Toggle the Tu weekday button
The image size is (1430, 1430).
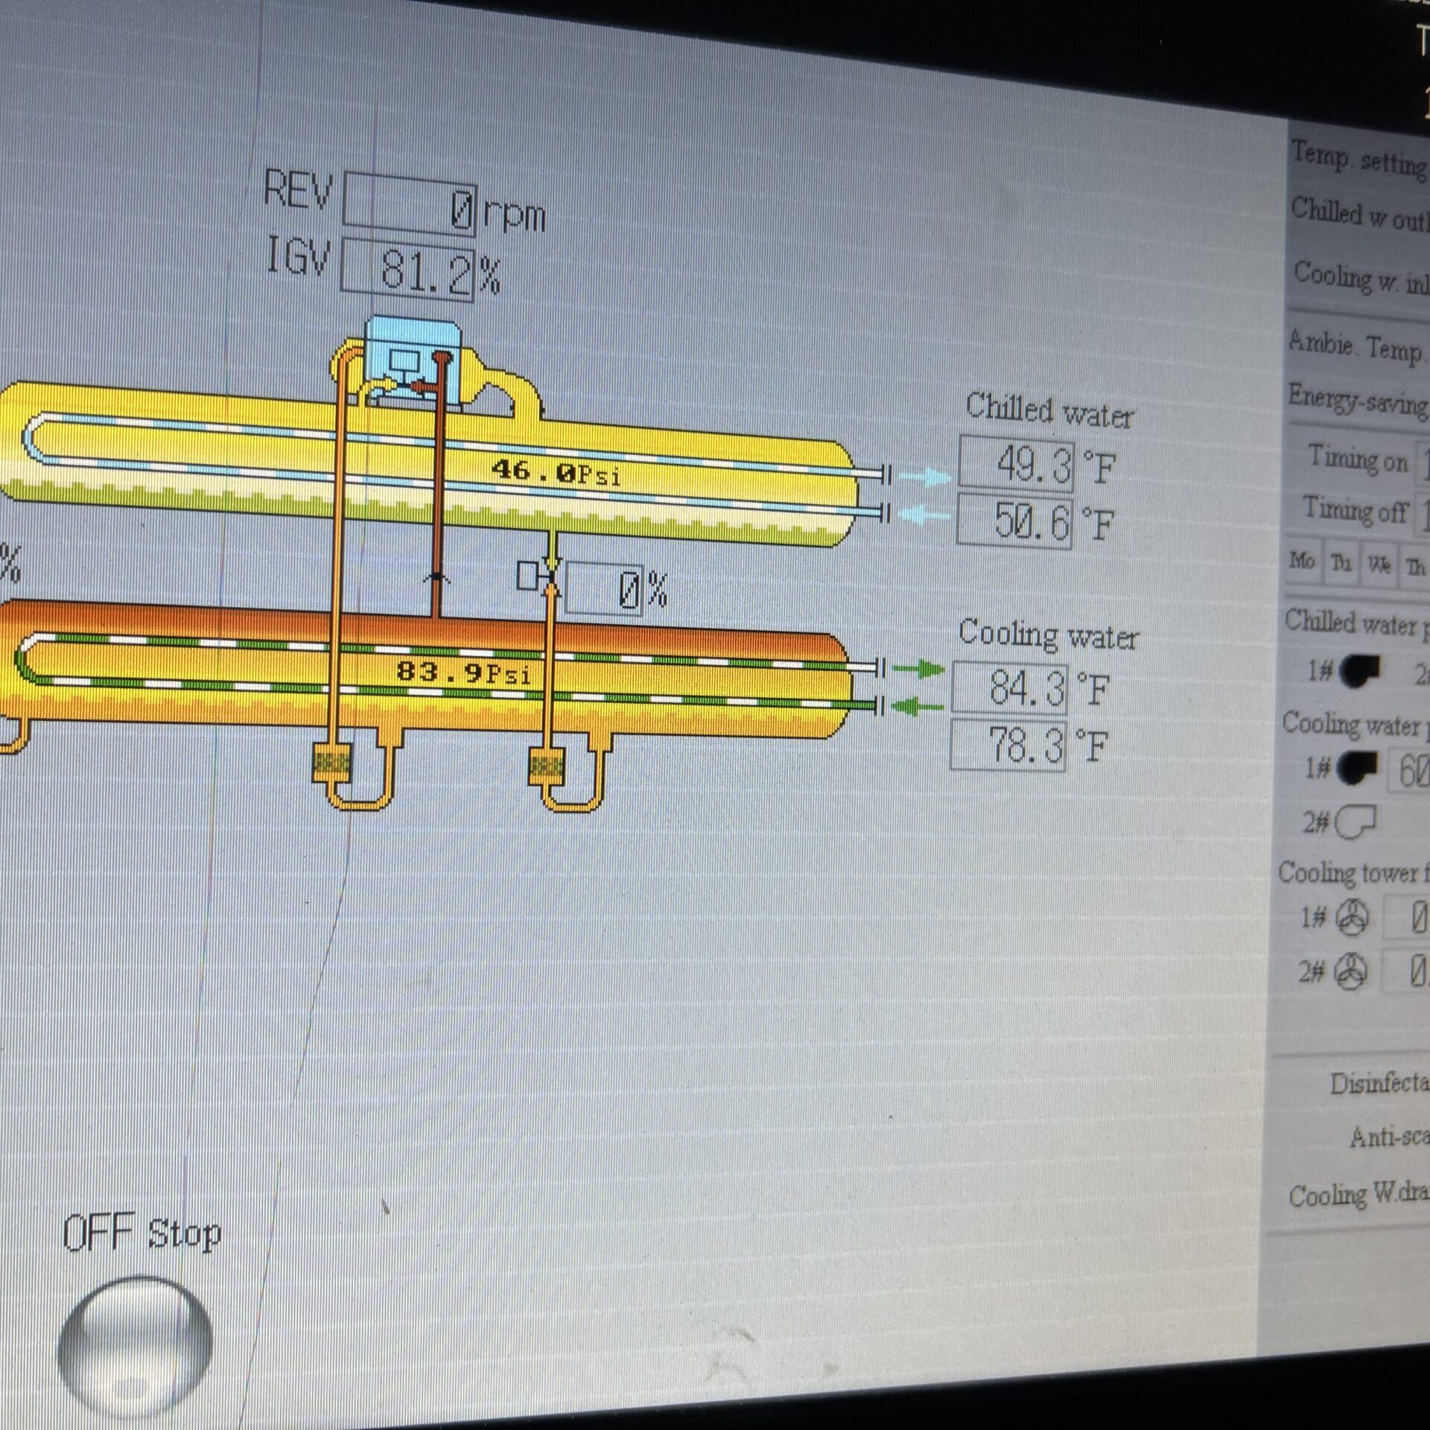(x=1341, y=563)
